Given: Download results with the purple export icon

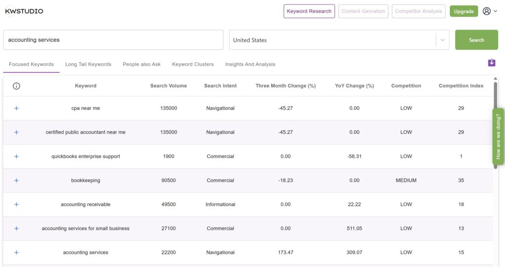Looking at the screenshot, I should (492, 62).
